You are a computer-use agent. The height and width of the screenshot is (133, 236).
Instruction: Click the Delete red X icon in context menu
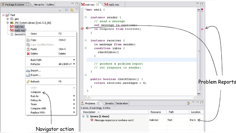[x=28, y=54]
